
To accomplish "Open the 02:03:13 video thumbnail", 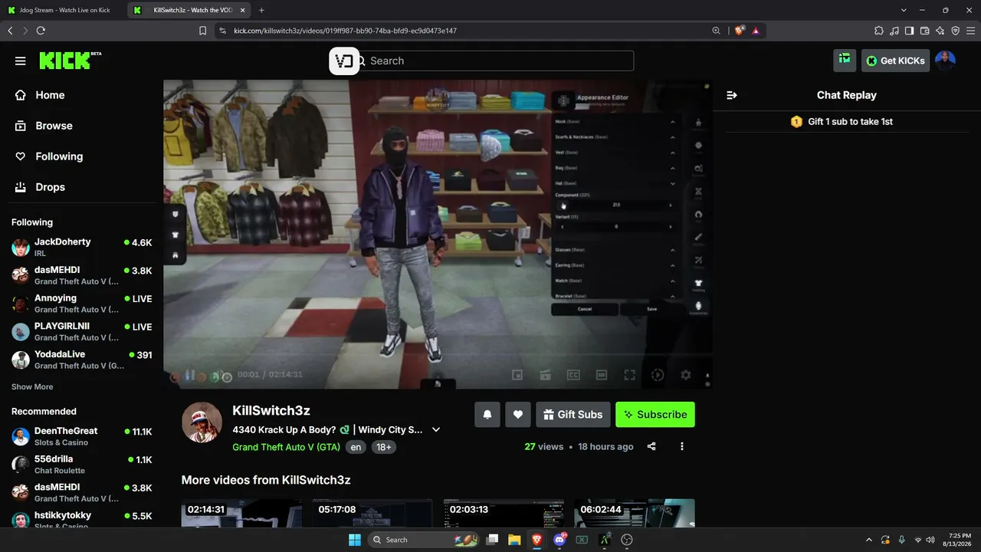I will click(504, 513).
